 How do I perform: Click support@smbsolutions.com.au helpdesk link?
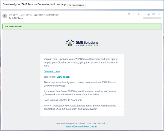pyautogui.click(x=82, y=126)
